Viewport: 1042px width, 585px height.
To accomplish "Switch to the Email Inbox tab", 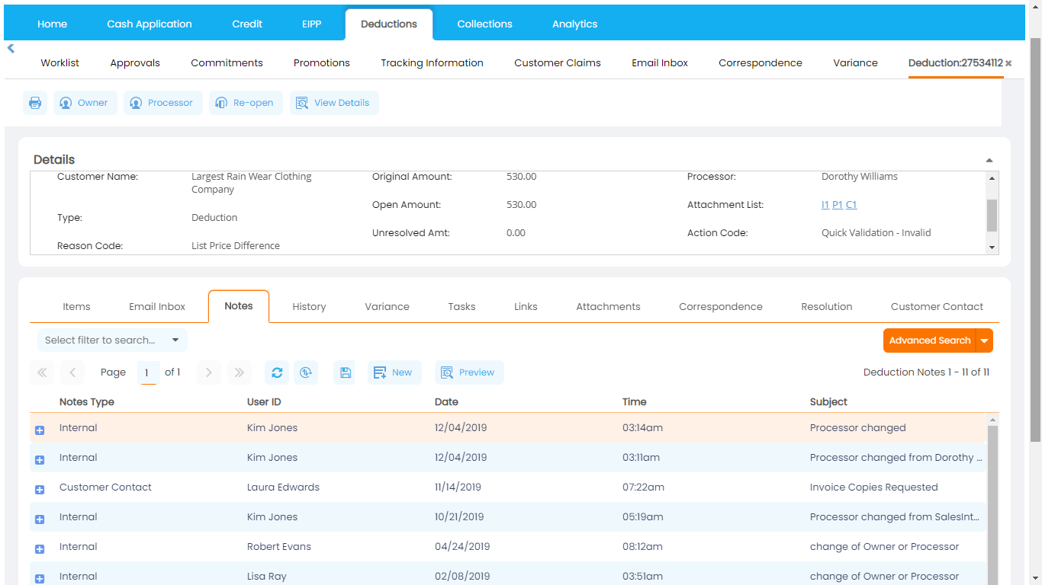I will tap(156, 306).
